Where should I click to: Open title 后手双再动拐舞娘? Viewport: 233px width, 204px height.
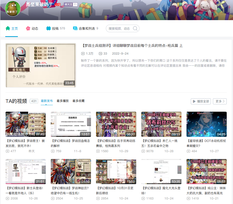coord(116,143)
